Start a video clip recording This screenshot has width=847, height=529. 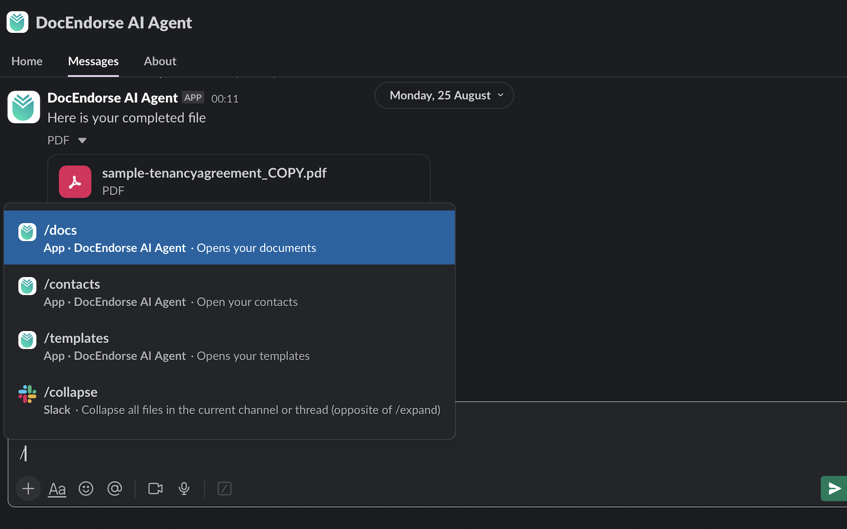[155, 488]
